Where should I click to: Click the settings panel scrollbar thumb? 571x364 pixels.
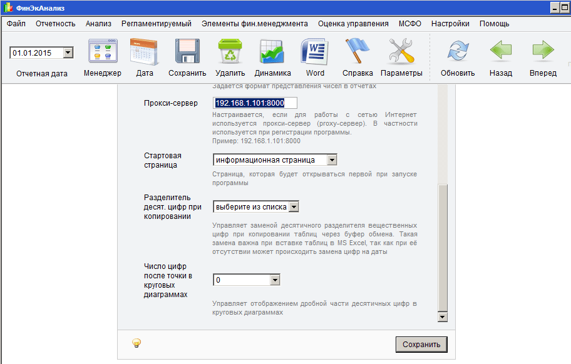click(x=443, y=248)
